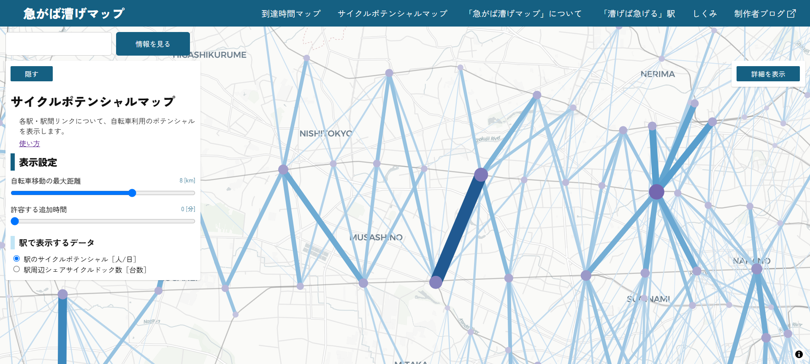Viewport: 810px width, 364px height.
Task: Click the station node below the dark blue link
Action: click(x=436, y=282)
